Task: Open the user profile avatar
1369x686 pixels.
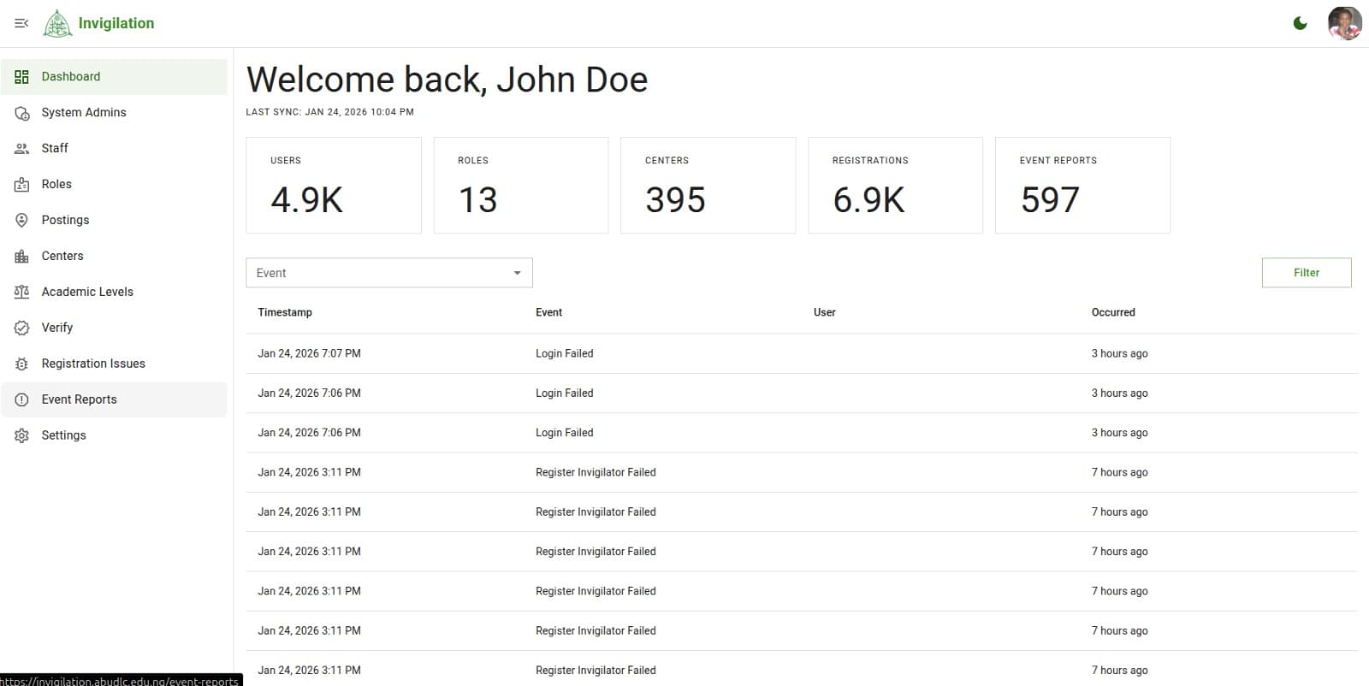Action: point(1344,23)
